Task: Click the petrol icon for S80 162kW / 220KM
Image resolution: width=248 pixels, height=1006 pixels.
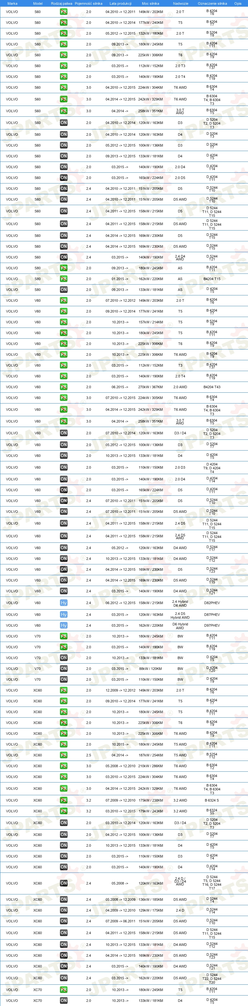Action: click(63, 279)
